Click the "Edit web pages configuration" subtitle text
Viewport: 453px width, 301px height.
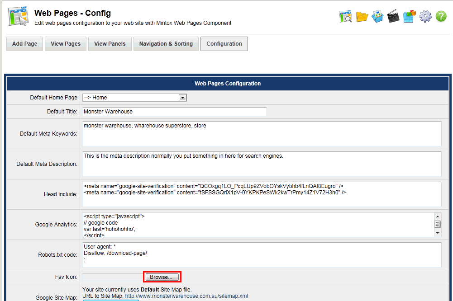(133, 23)
